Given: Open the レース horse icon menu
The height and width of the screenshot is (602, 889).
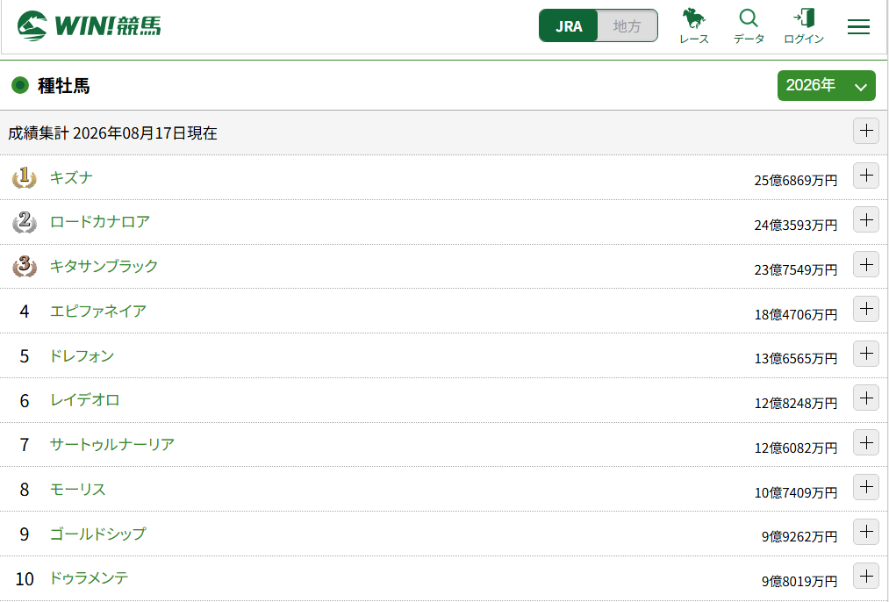Looking at the screenshot, I should (694, 26).
